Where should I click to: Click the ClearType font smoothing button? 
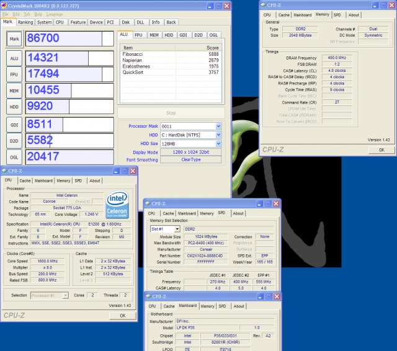pos(191,159)
